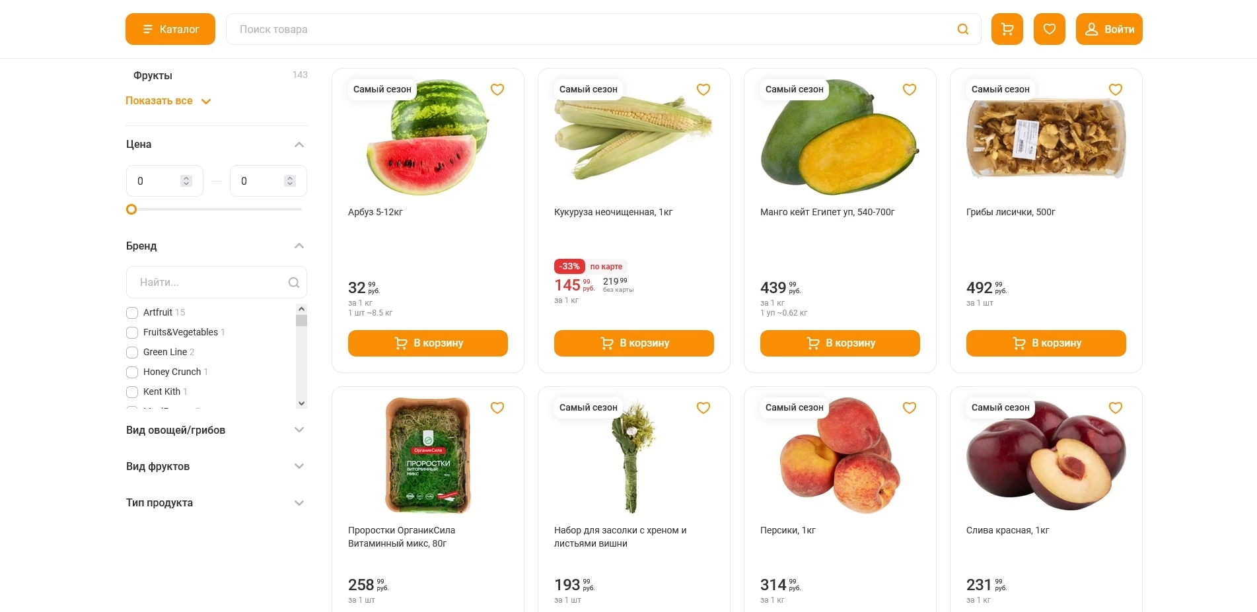Favorite the Кукуруза неочищенная product
The height and width of the screenshot is (612, 1257).
703,89
